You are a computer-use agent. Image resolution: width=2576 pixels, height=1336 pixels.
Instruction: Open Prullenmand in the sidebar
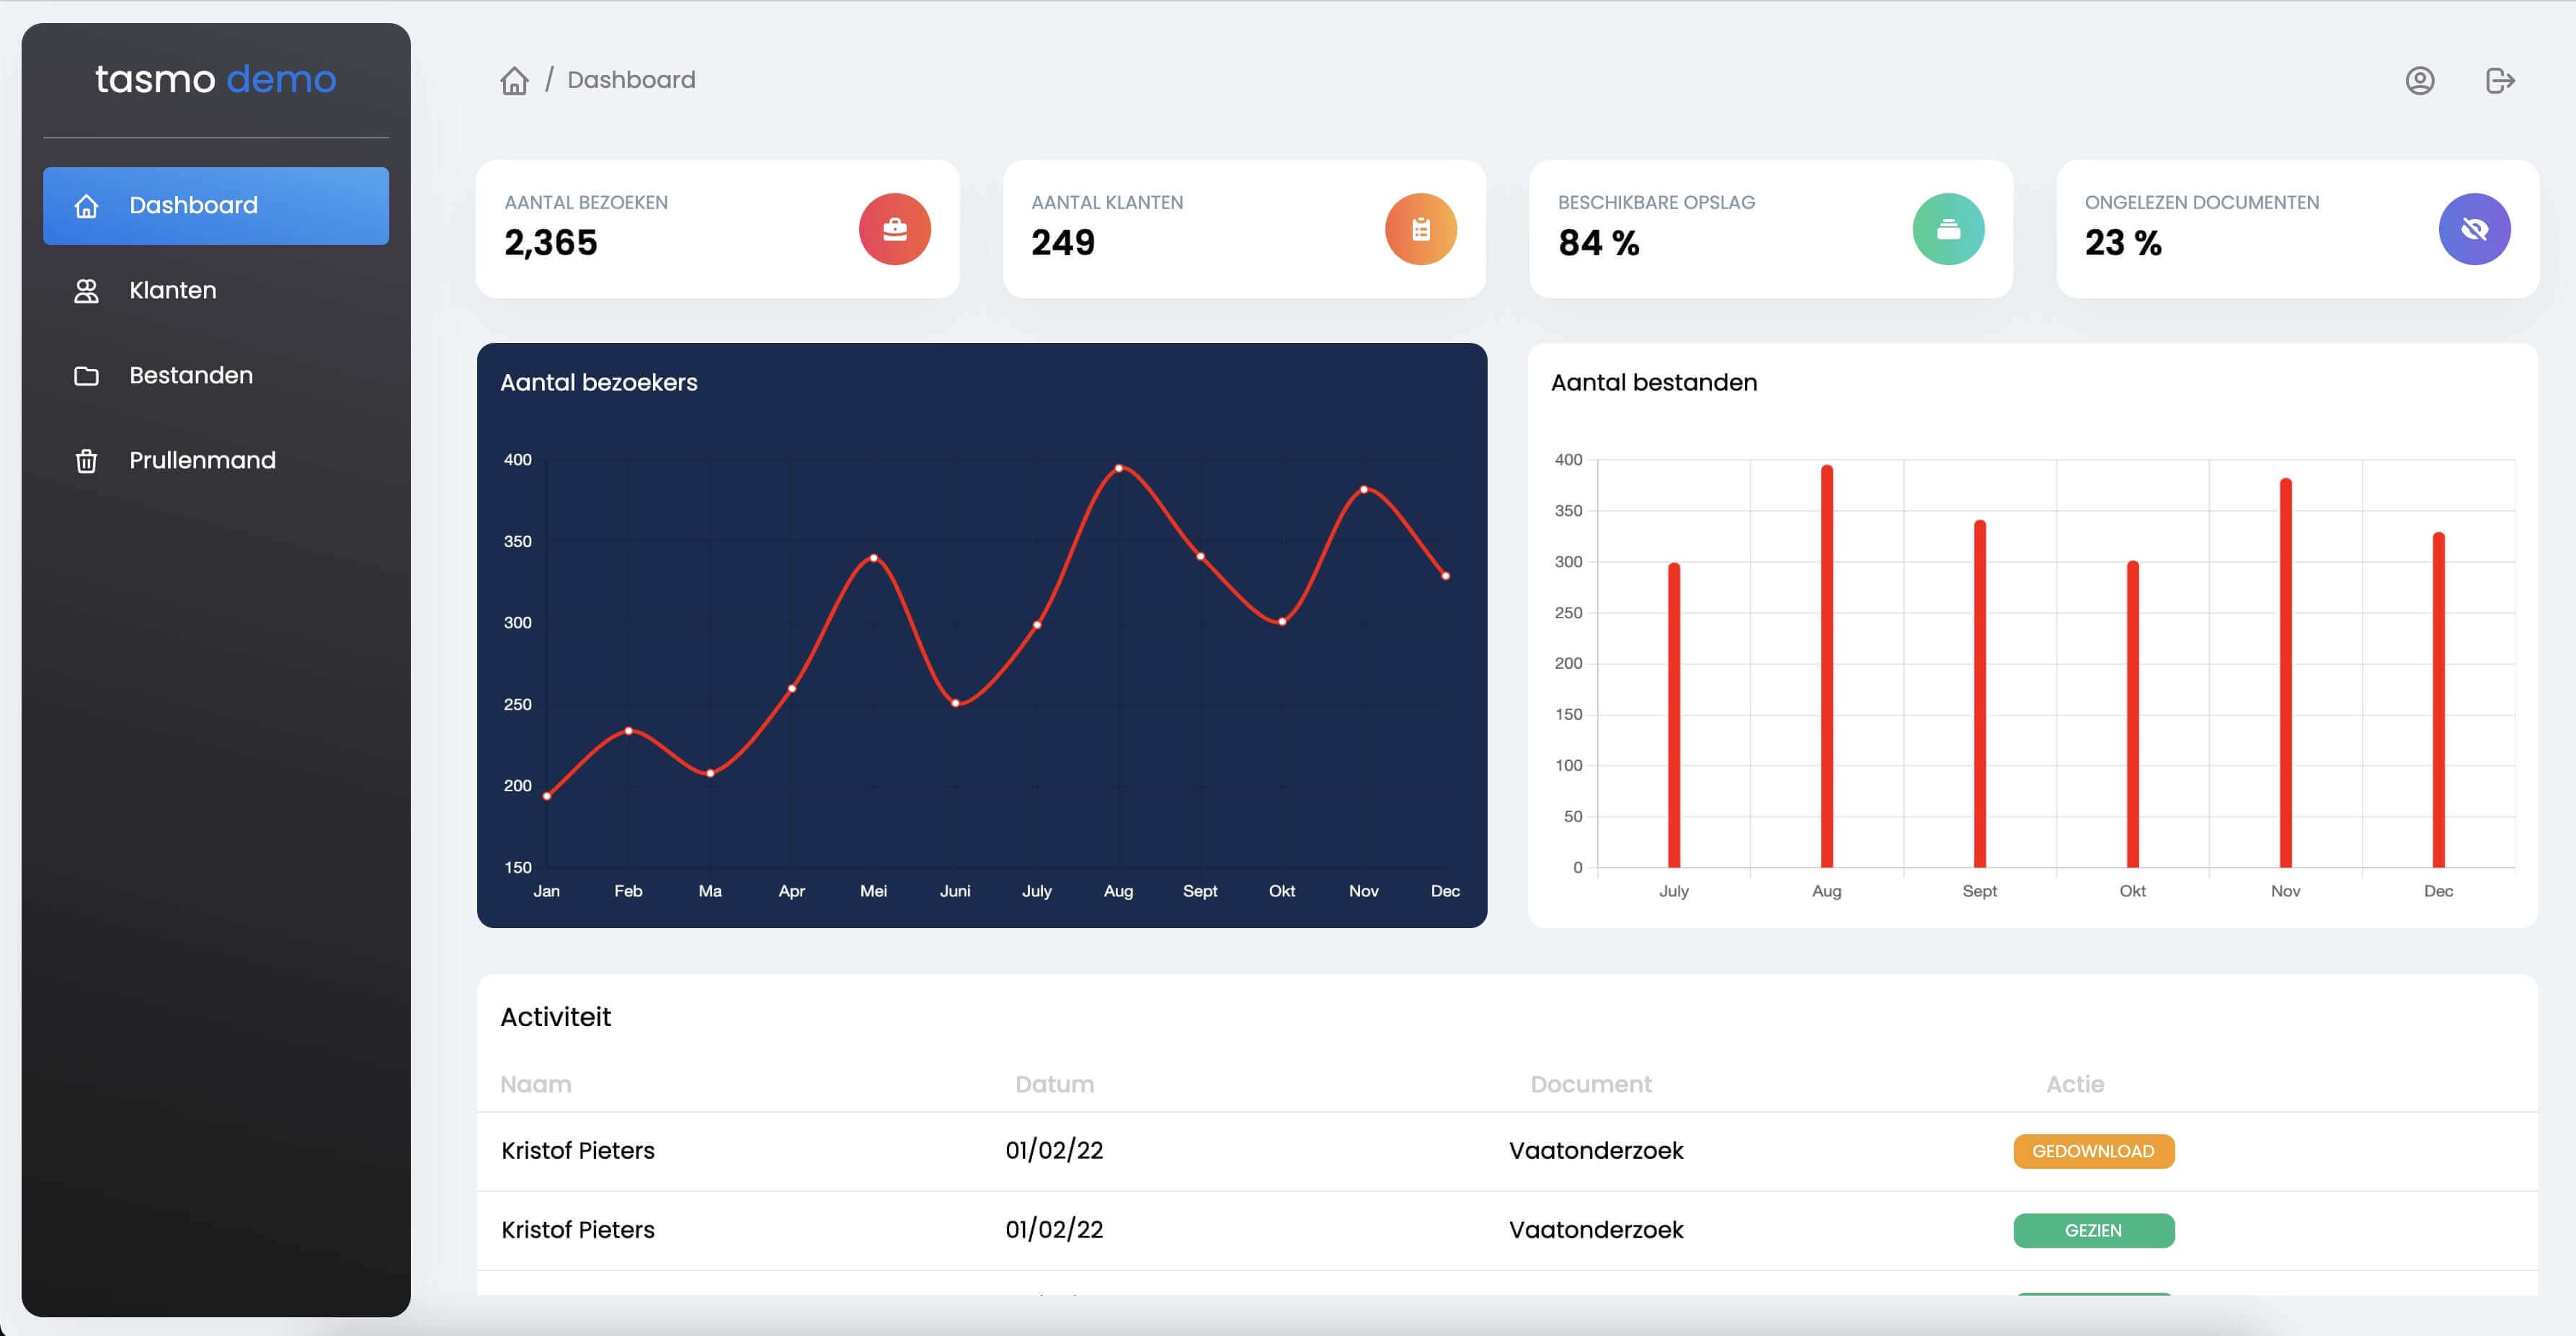coord(216,461)
